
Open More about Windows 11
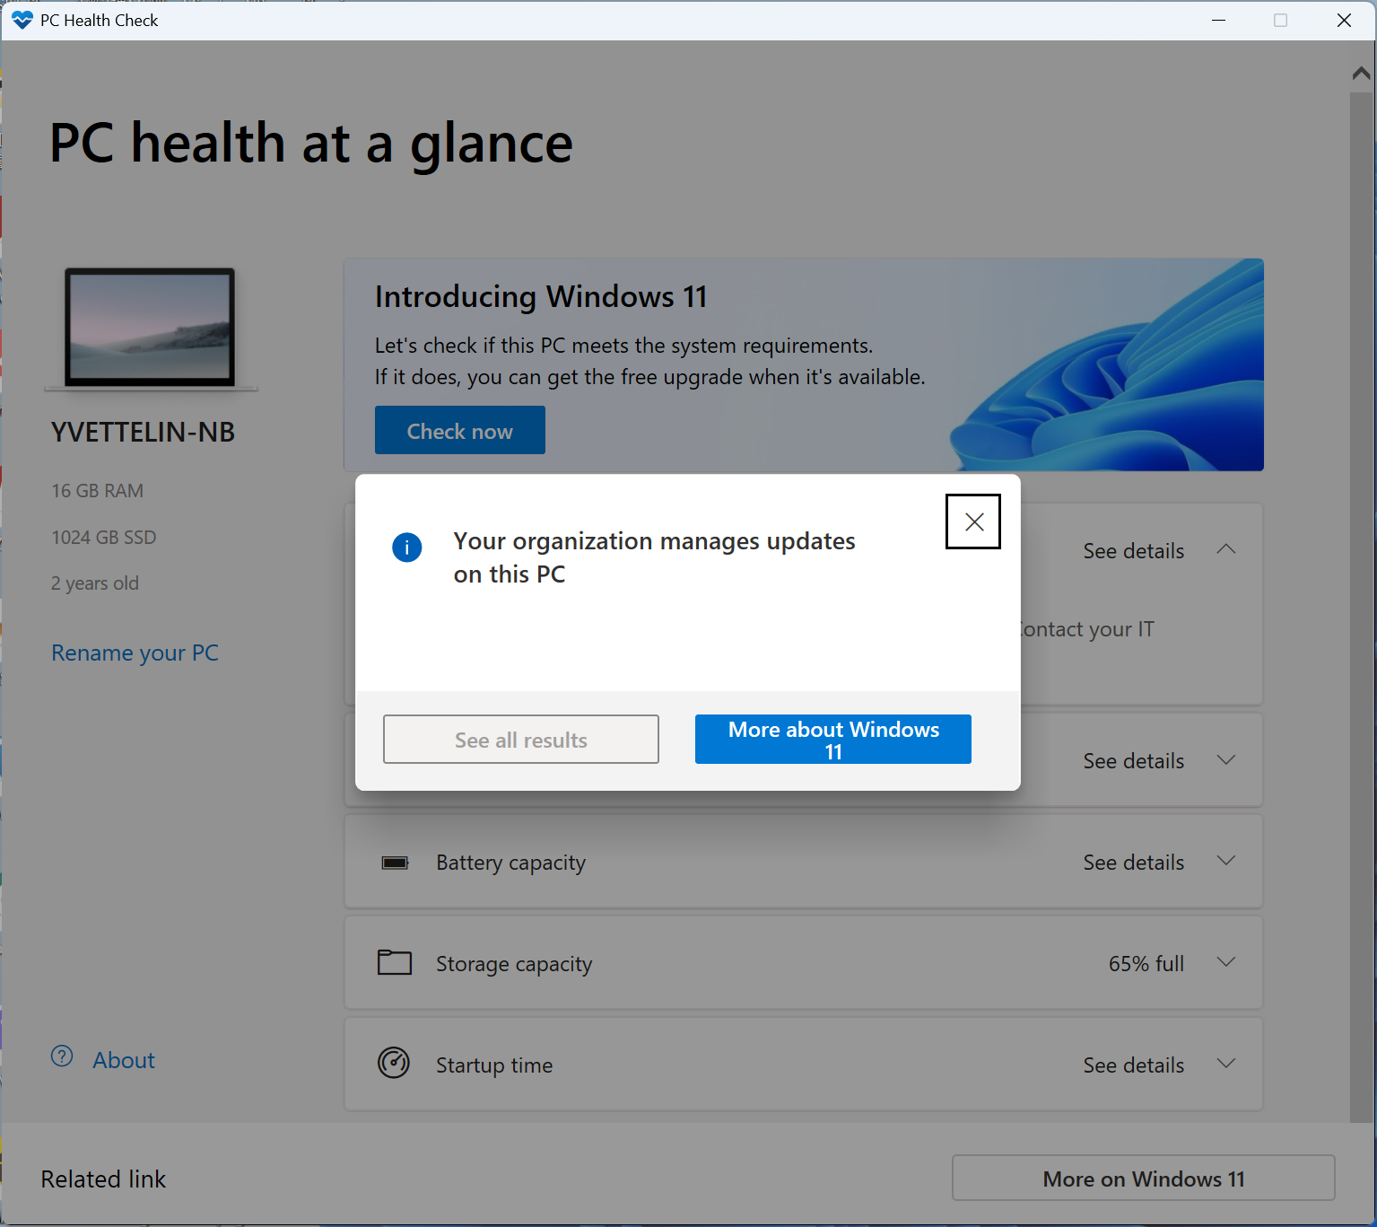point(833,740)
